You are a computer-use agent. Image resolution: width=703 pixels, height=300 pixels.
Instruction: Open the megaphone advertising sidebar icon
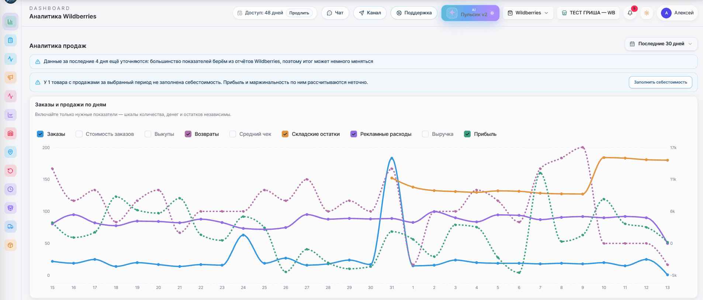[10, 77]
